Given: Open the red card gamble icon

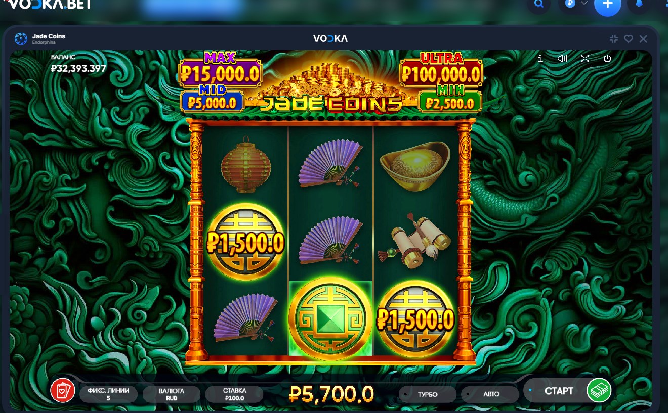Looking at the screenshot, I should (63, 391).
